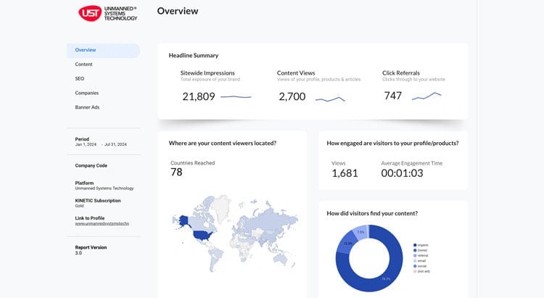Image resolution: width=544 pixels, height=298 pixels.
Task: Click the 747 click referrals value
Action: tap(392, 96)
